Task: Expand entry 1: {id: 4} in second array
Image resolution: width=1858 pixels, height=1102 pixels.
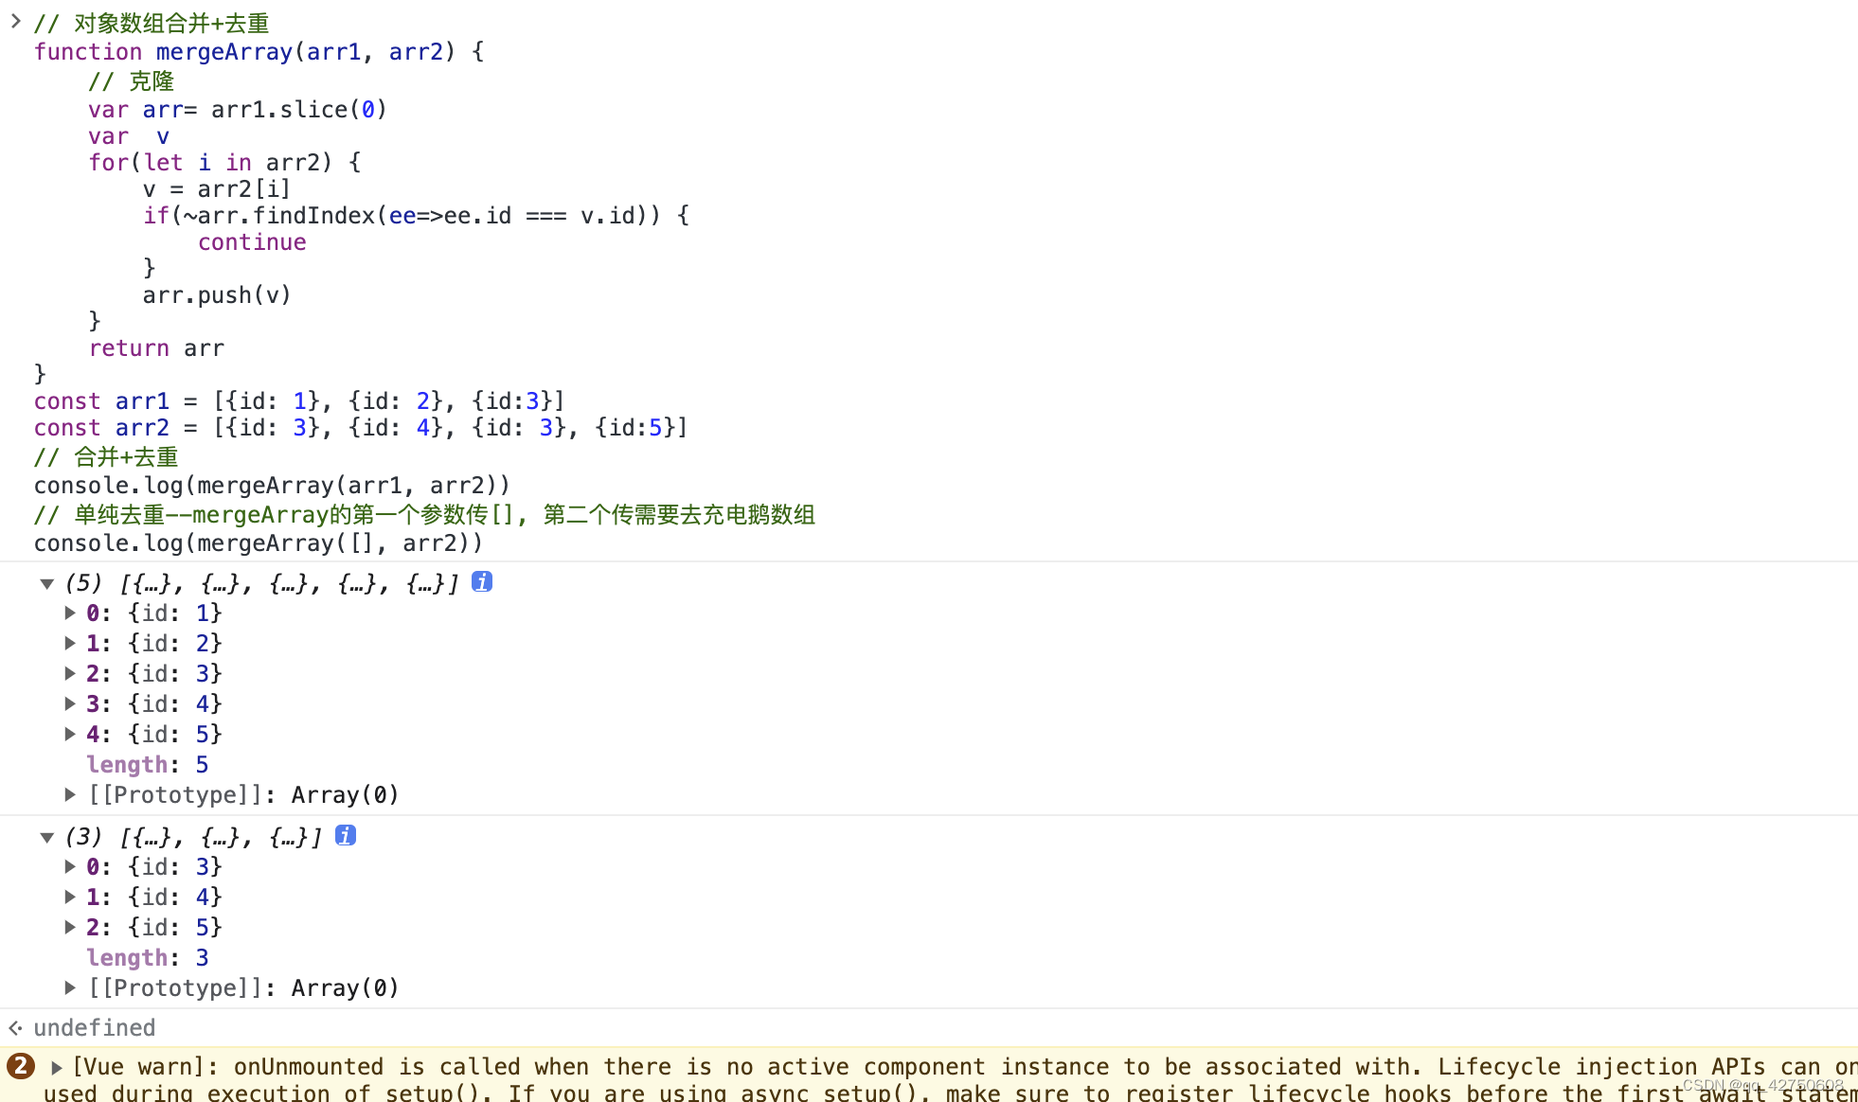Action: [70, 898]
